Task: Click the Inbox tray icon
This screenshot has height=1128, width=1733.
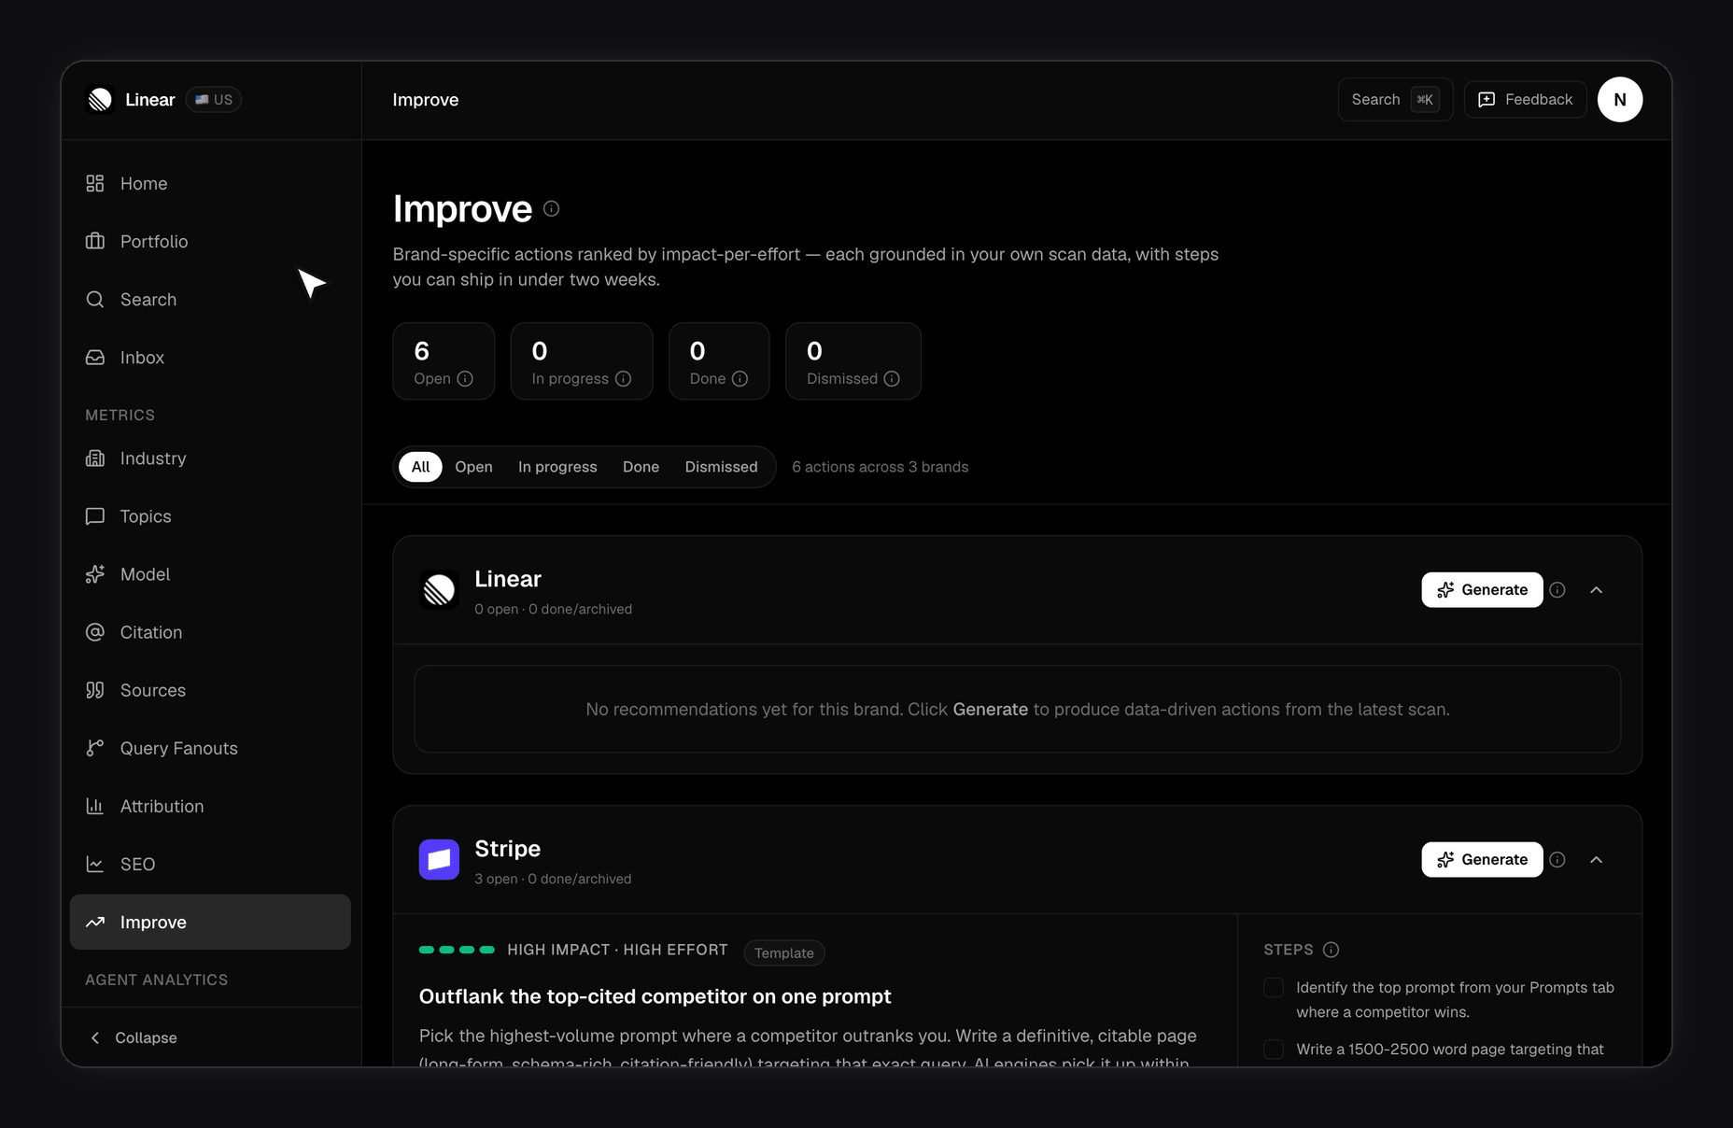Action: (x=95, y=358)
